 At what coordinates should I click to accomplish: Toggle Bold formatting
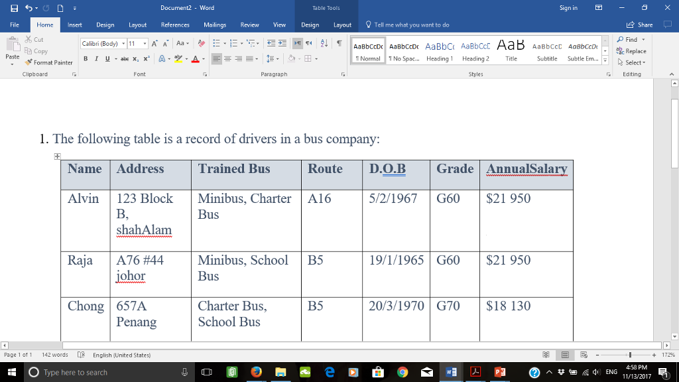(86, 58)
